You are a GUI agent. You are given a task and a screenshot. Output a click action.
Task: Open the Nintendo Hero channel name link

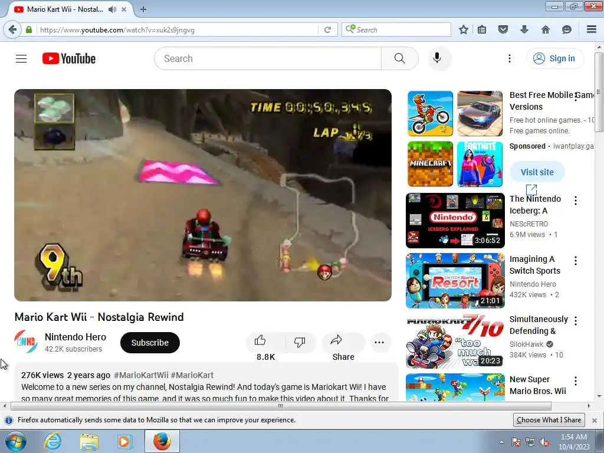click(75, 337)
